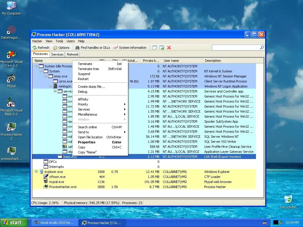Image resolution: width=303 pixels, height=227 pixels.
Task: Open the DataWagon desktop shortcut
Action: 11,33
